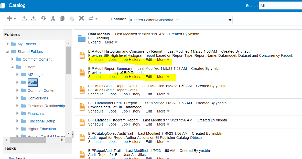Open the BIP Tracking Data Models folder icon
Screen dimensions: 302x159
(81, 39)
